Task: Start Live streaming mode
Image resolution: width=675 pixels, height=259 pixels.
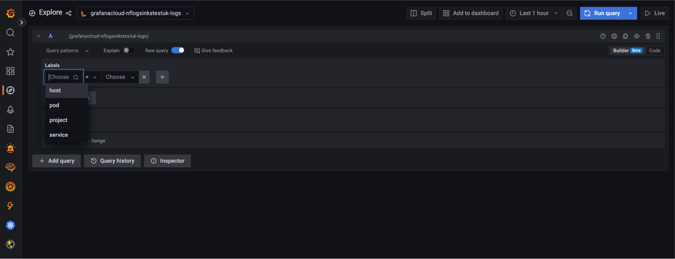Action: (x=654, y=13)
